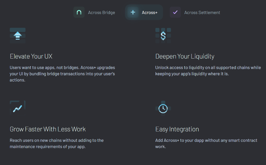Switch to the Across Bridge tab
Viewport: 266px width, 165px height.
[95, 12]
